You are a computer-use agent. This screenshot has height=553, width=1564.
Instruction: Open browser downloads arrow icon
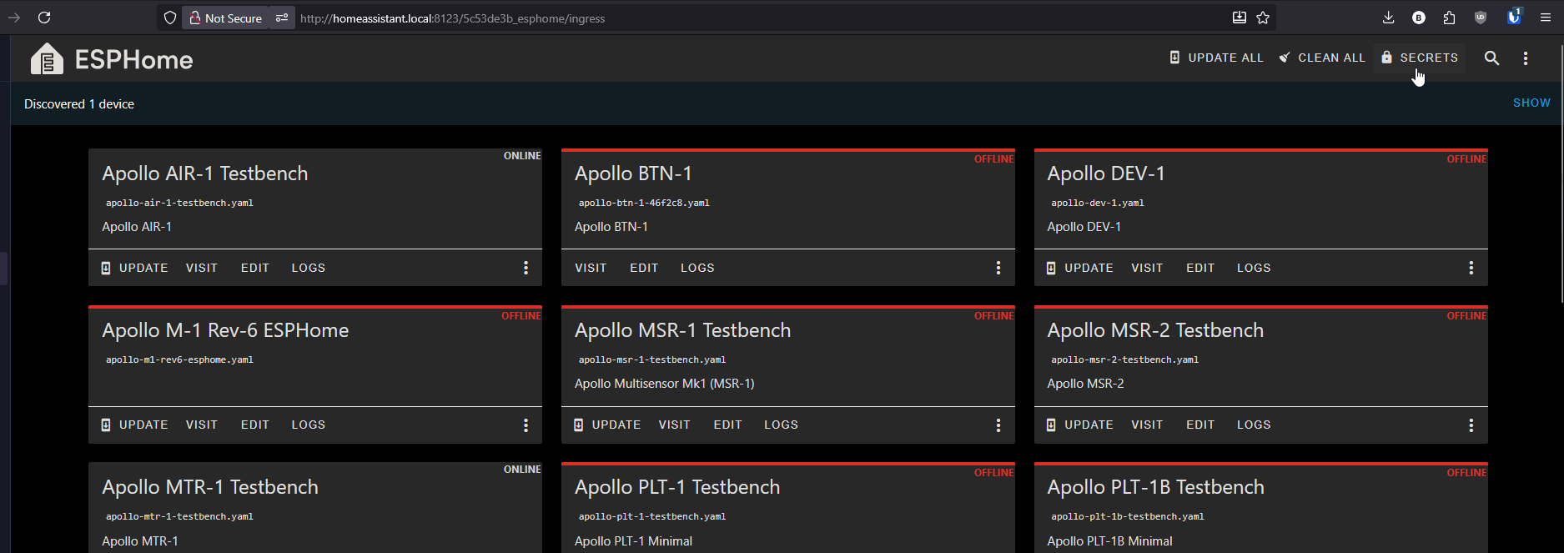(x=1388, y=18)
